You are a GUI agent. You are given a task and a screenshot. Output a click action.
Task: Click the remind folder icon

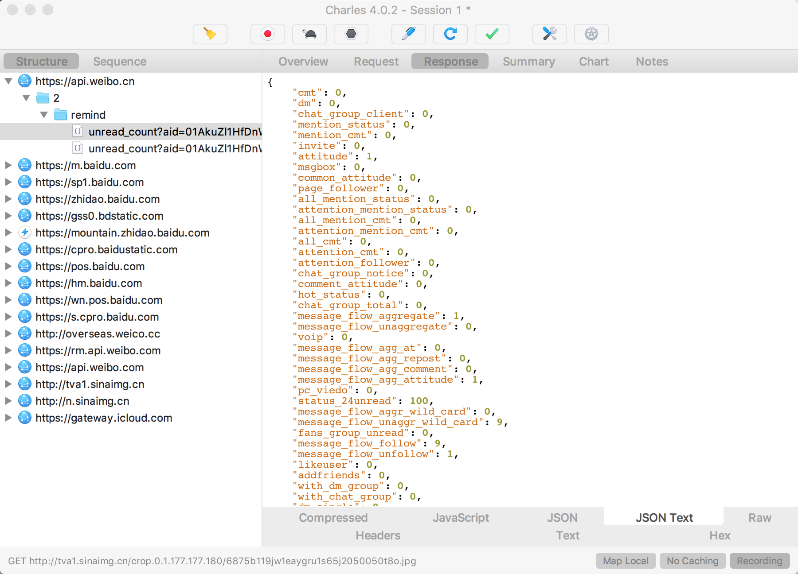tap(60, 115)
